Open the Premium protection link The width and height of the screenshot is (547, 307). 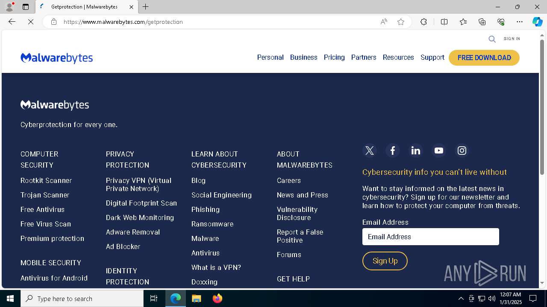(x=52, y=238)
